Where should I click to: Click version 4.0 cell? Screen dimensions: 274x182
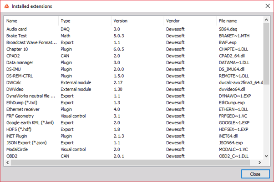(x=117, y=109)
